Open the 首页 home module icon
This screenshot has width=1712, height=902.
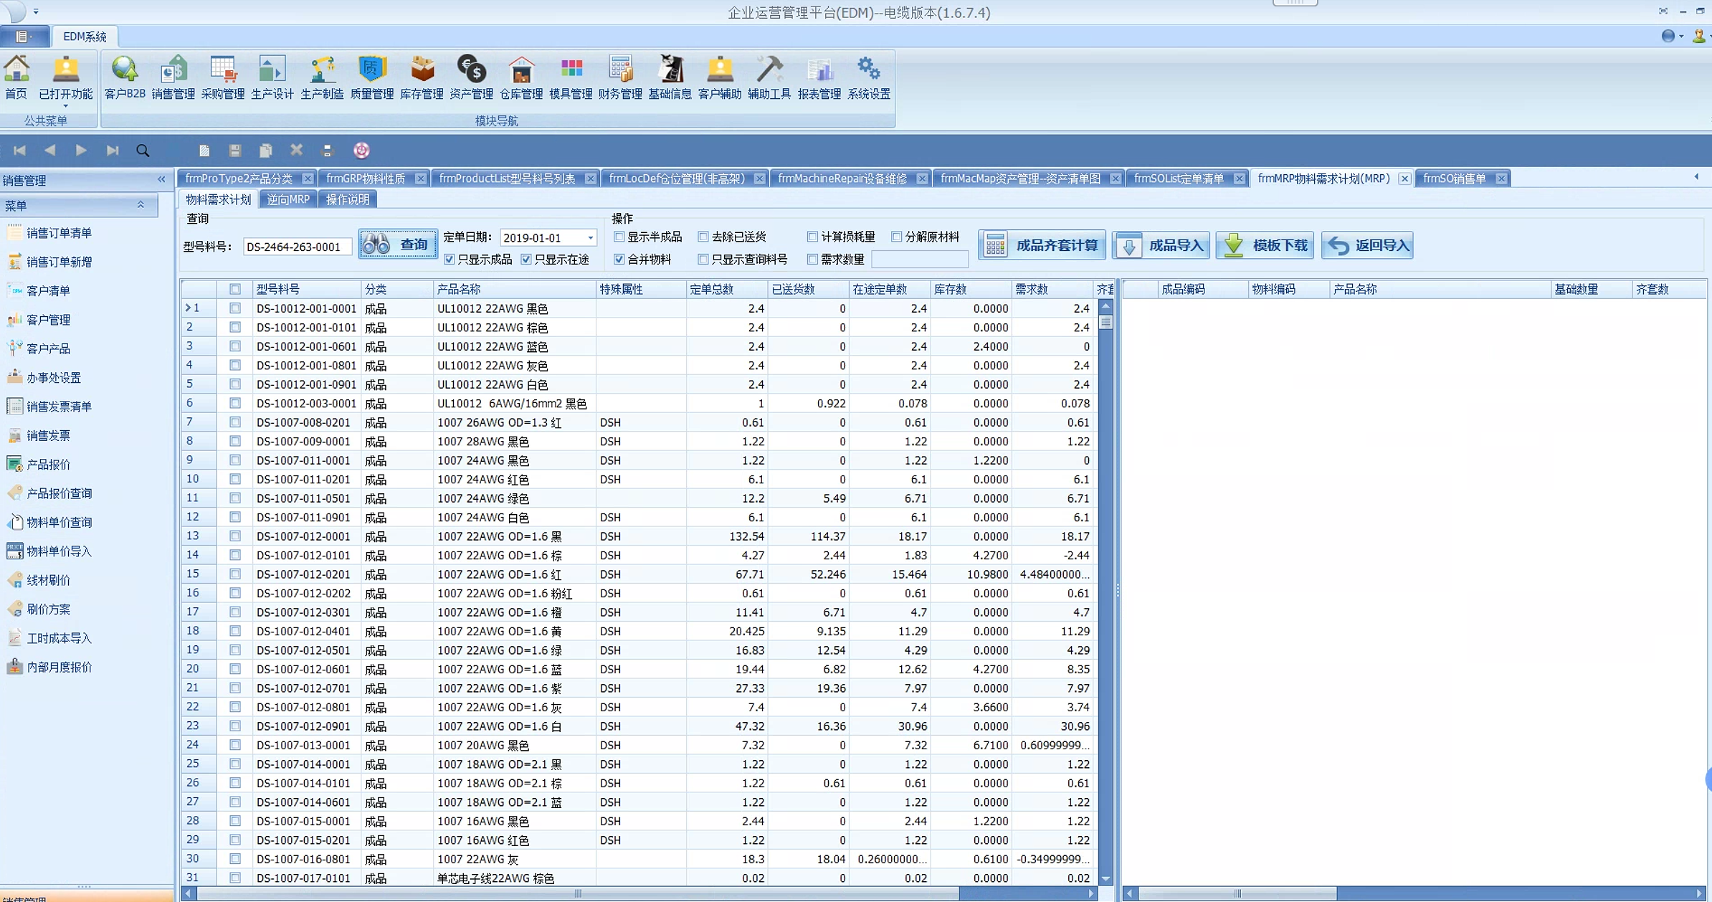[16, 77]
